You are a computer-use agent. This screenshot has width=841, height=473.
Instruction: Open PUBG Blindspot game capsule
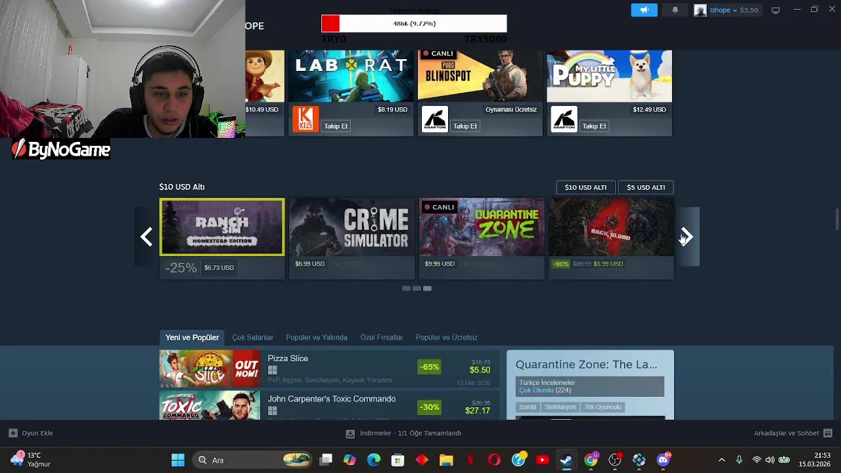[x=480, y=76]
